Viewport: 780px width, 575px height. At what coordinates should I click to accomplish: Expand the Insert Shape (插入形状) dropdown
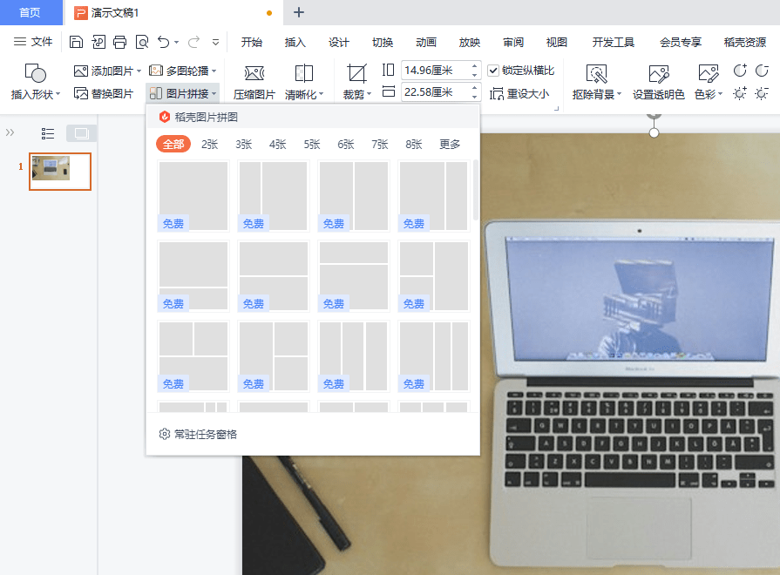click(36, 94)
